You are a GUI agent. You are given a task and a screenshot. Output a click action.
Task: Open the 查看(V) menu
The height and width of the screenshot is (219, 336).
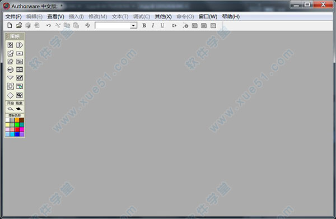coord(55,16)
